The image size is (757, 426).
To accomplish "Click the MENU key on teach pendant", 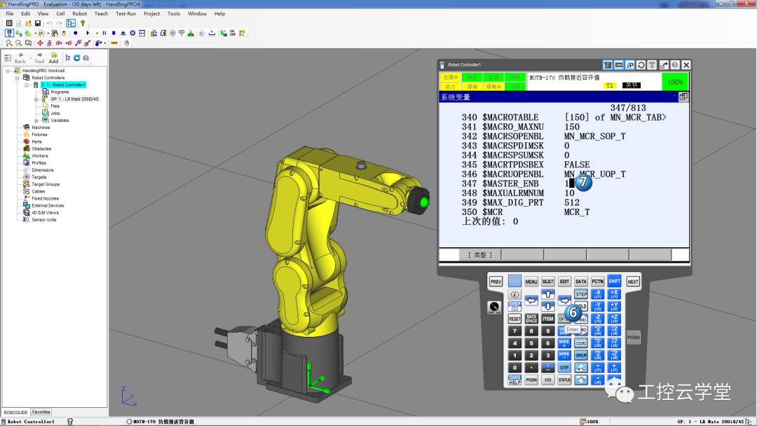I will 531,281.
